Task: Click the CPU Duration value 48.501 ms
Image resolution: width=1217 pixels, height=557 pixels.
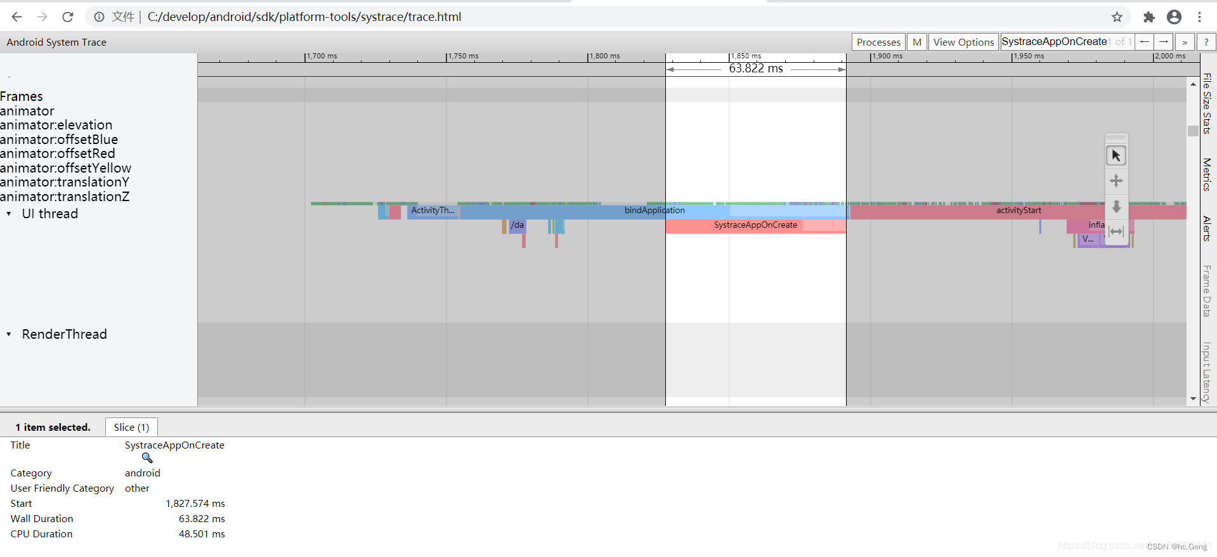Action: click(202, 534)
